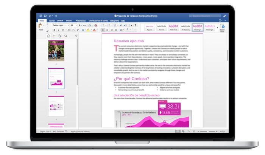Image resolution: width=265 pixels, height=155 pixels.
Task: Apply the Heading 2 style
Action: coord(210,27)
